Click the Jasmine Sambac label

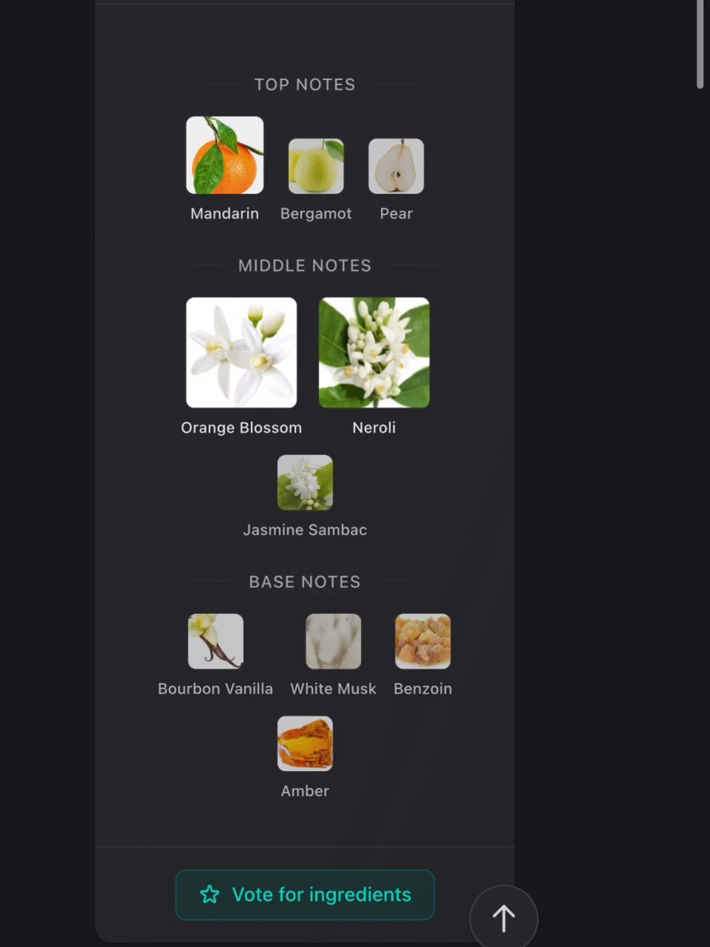click(x=305, y=530)
